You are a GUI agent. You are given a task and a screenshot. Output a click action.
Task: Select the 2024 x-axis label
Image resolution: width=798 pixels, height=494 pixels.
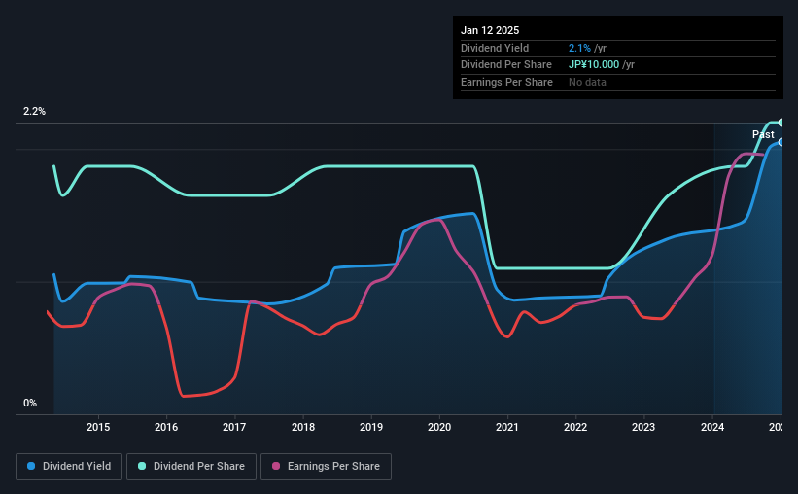(712, 427)
